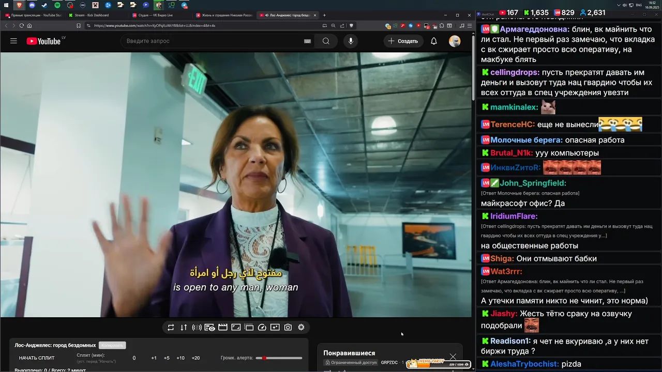Click the YouTube viewer count 167
Image resolution: width=662 pixels, height=372 pixels.
pos(508,12)
